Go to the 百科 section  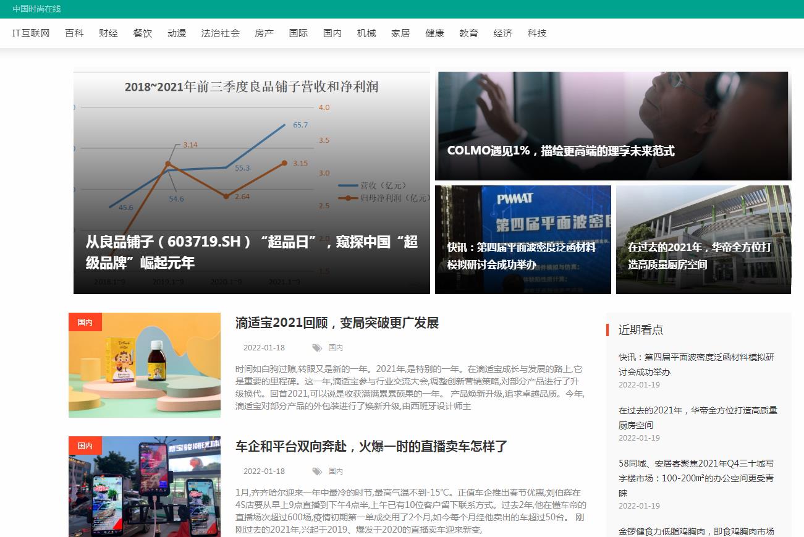[x=74, y=33]
